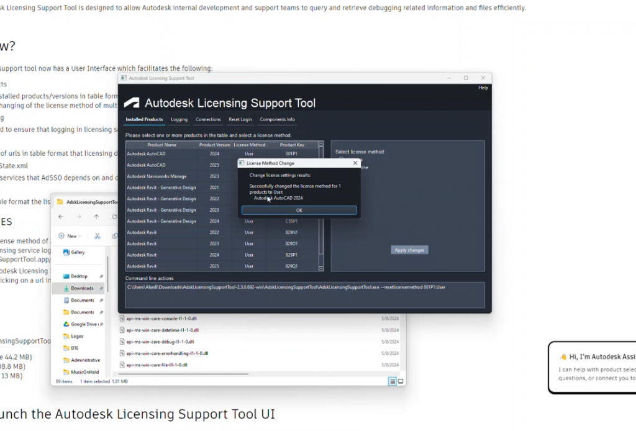Image resolution: width=636 pixels, height=431 pixels.
Task: Select the Downloads folder in the sidebar
Action: pos(81,288)
